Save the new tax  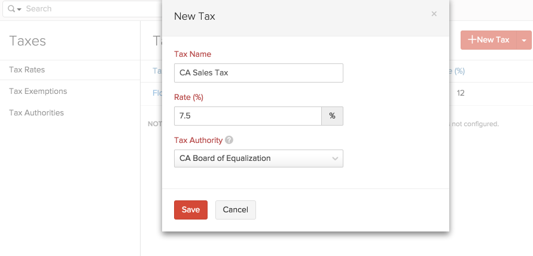click(191, 210)
